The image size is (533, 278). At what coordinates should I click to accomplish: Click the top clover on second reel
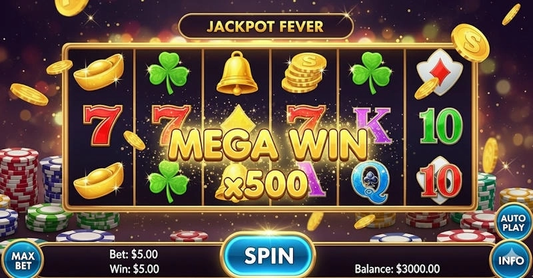point(169,72)
